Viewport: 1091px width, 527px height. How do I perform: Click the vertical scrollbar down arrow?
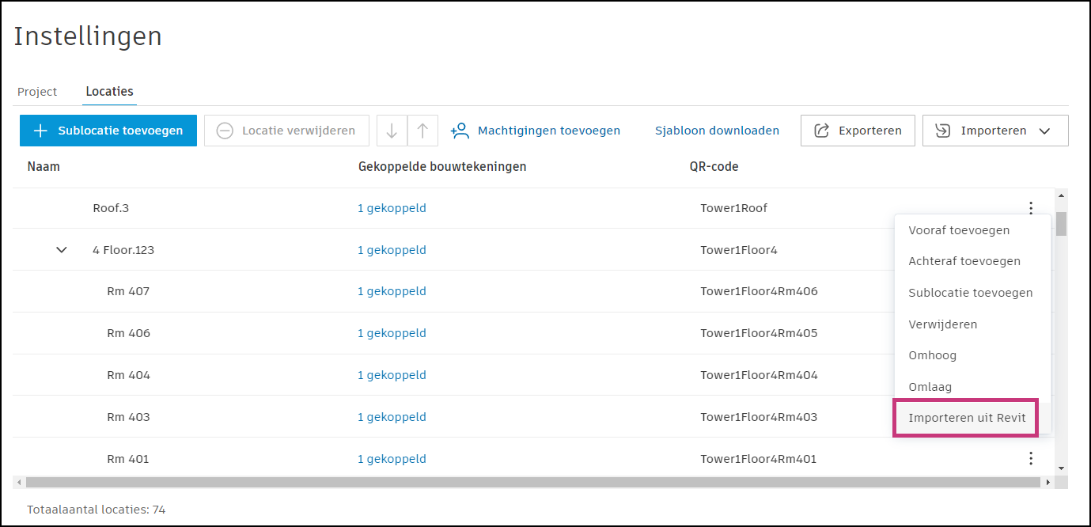(x=1061, y=468)
